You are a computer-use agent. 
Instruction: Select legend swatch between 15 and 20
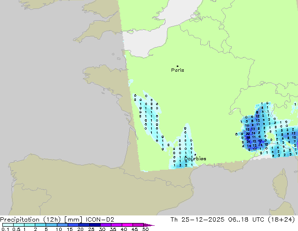73,225
